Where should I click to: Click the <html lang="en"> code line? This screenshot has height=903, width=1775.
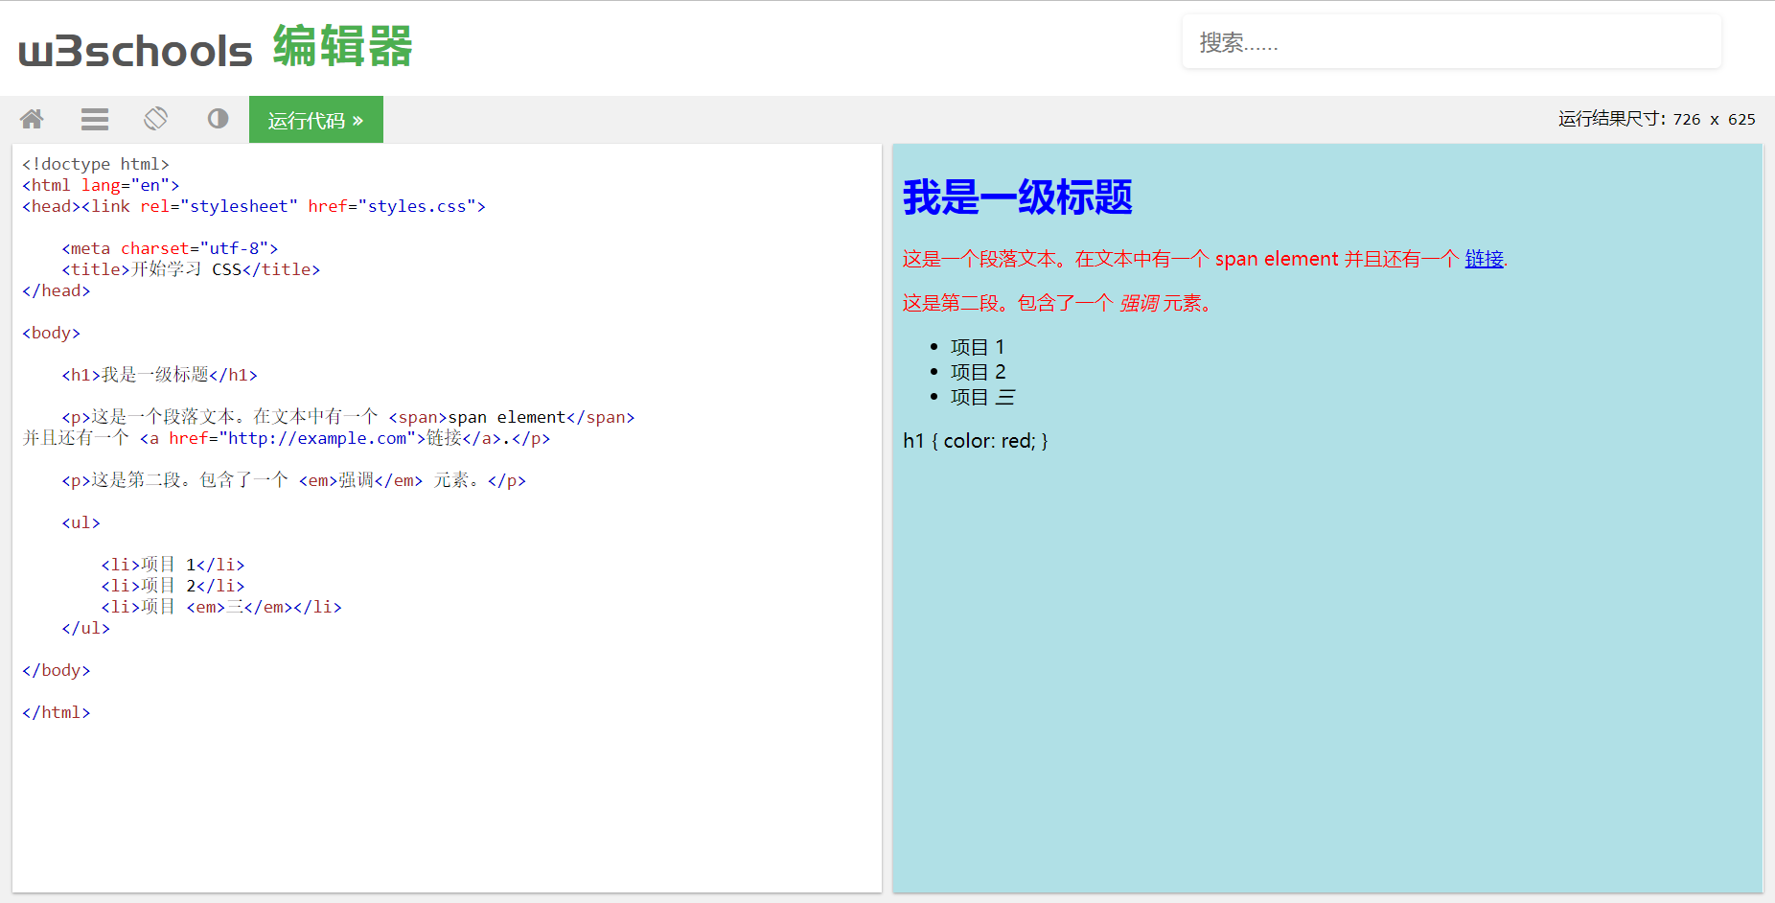(x=101, y=185)
